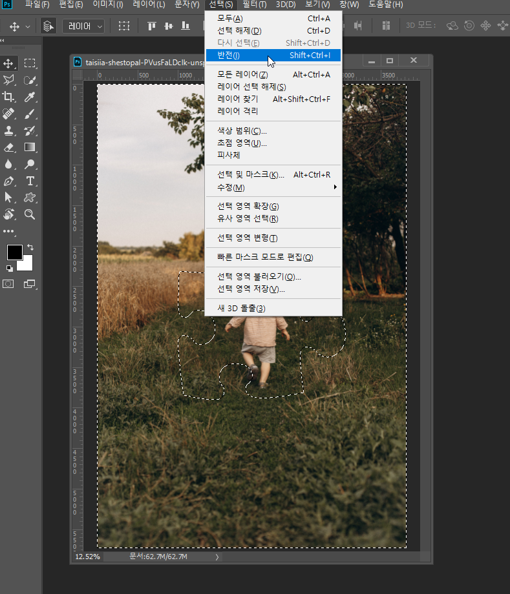Select the Horizontal Type tool

[30, 181]
